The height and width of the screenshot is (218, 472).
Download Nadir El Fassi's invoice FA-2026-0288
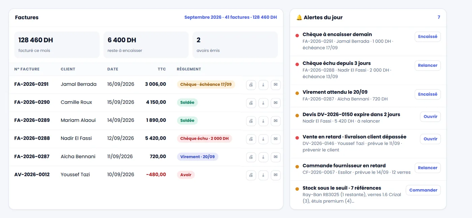(x=263, y=139)
